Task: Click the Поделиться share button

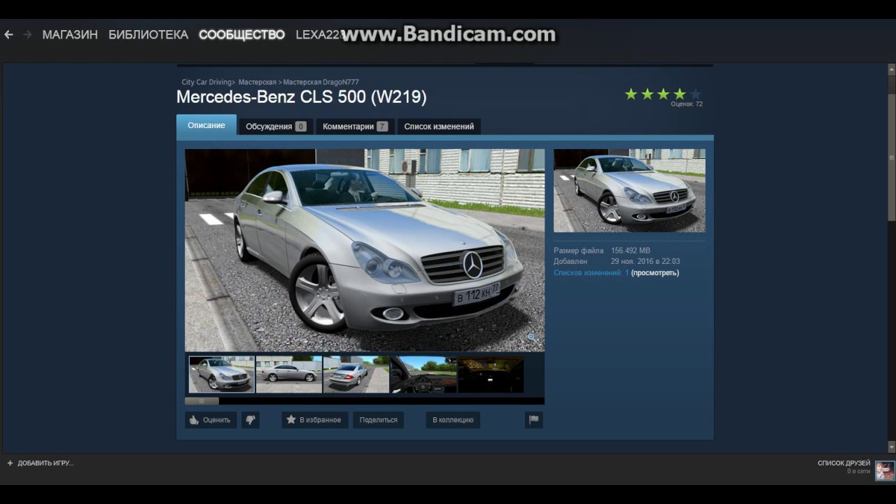Action: pyautogui.click(x=378, y=420)
